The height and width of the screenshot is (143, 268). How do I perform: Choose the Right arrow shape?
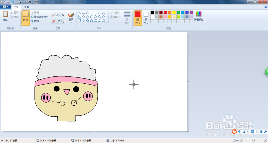point(96,17)
